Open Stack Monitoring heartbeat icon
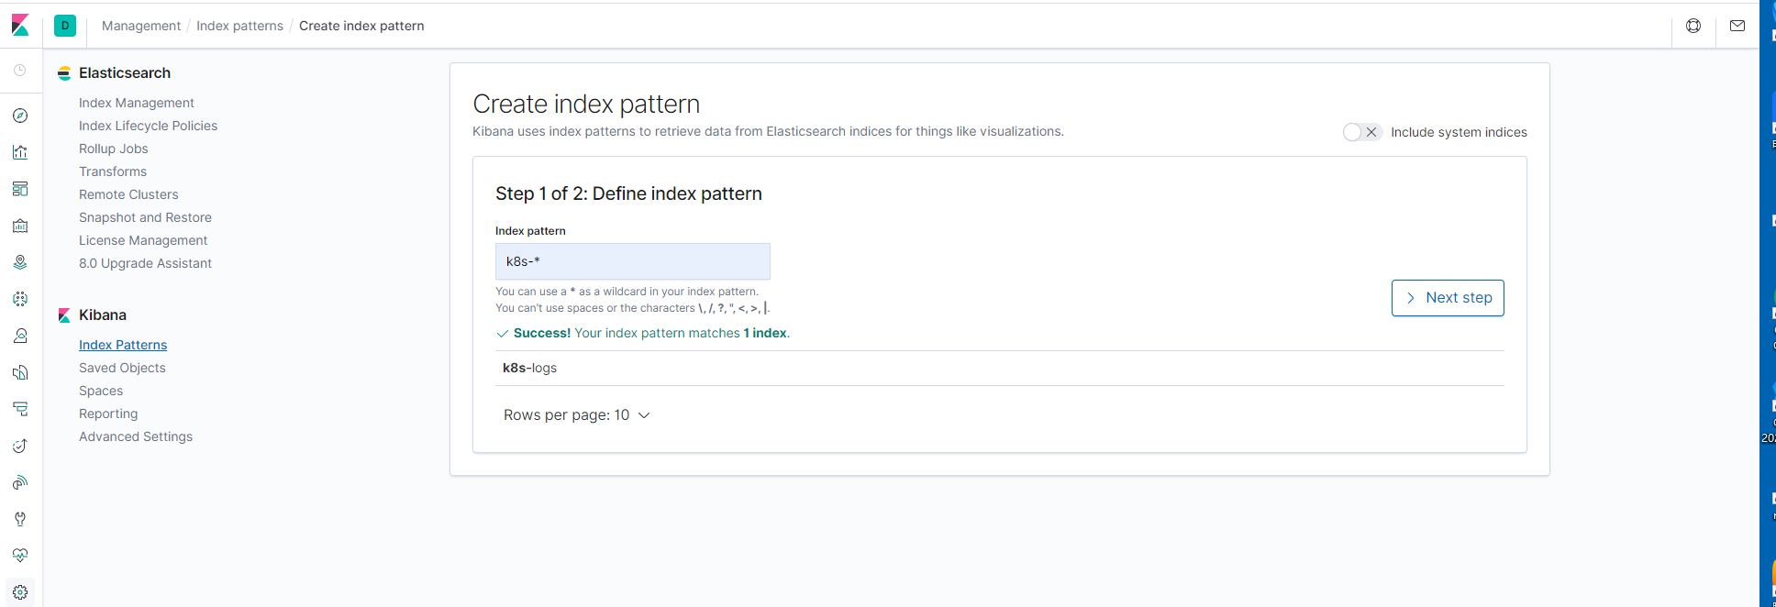 (x=20, y=556)
